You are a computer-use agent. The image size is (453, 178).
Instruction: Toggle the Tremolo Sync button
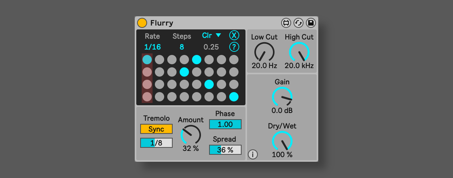point(156,129)
